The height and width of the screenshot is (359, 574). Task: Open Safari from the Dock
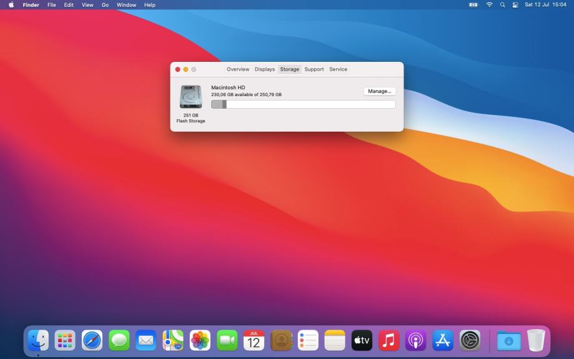point(92,340)
